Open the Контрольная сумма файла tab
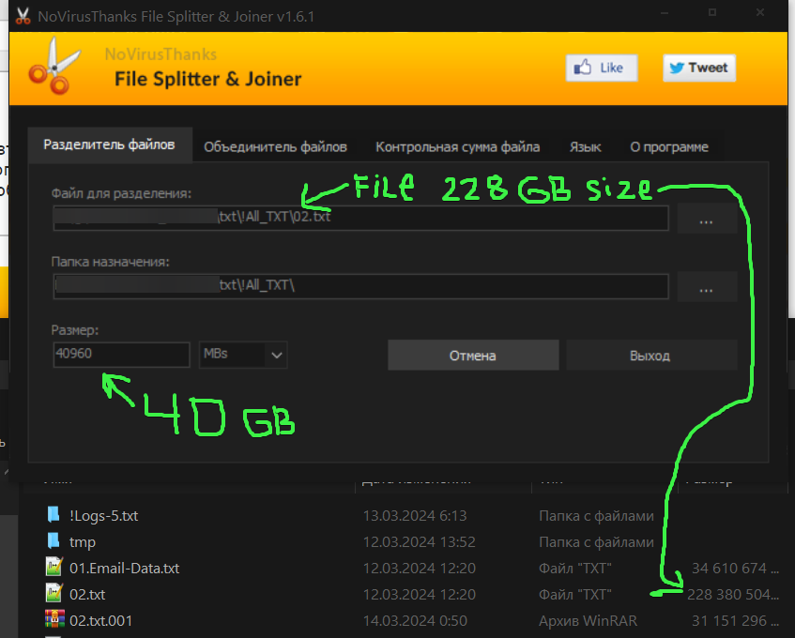The height and width of the screenshot is (638, 795). [457, 147]
